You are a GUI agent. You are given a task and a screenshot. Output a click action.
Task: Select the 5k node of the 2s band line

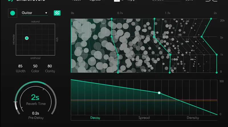(202, 37)
